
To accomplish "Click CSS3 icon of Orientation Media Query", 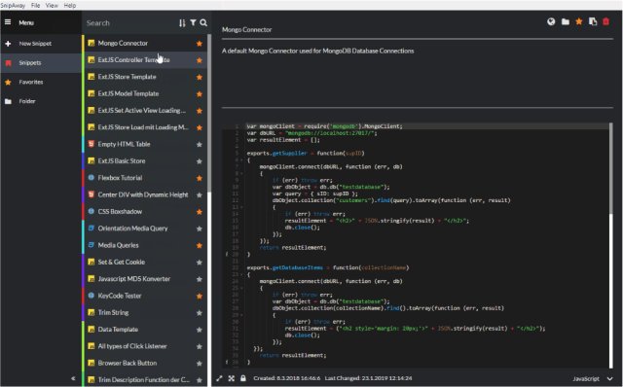I will pyautogui.click(x=91, y=229).
